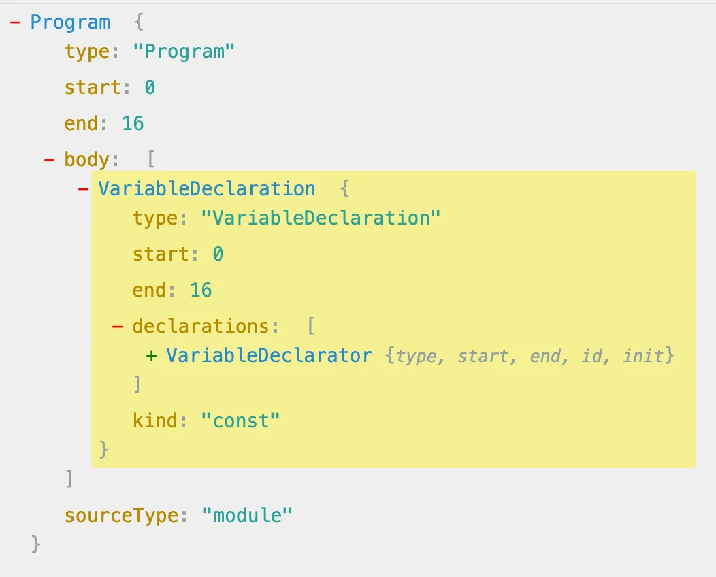The height and width of the screenshot is (577, 716).
Task: Click the Program end value 16
Action: tap(133, 123)
